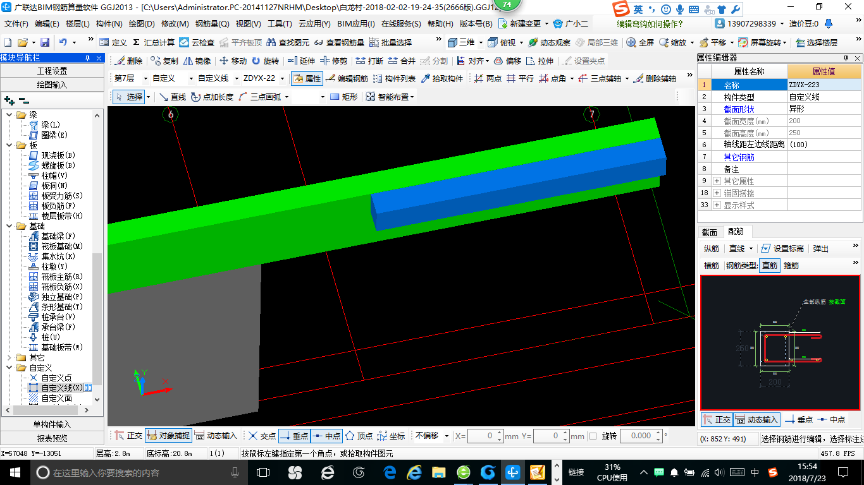Open the 工具(T) menu
This screenshot has height=485, width=864.
point(280,24)
